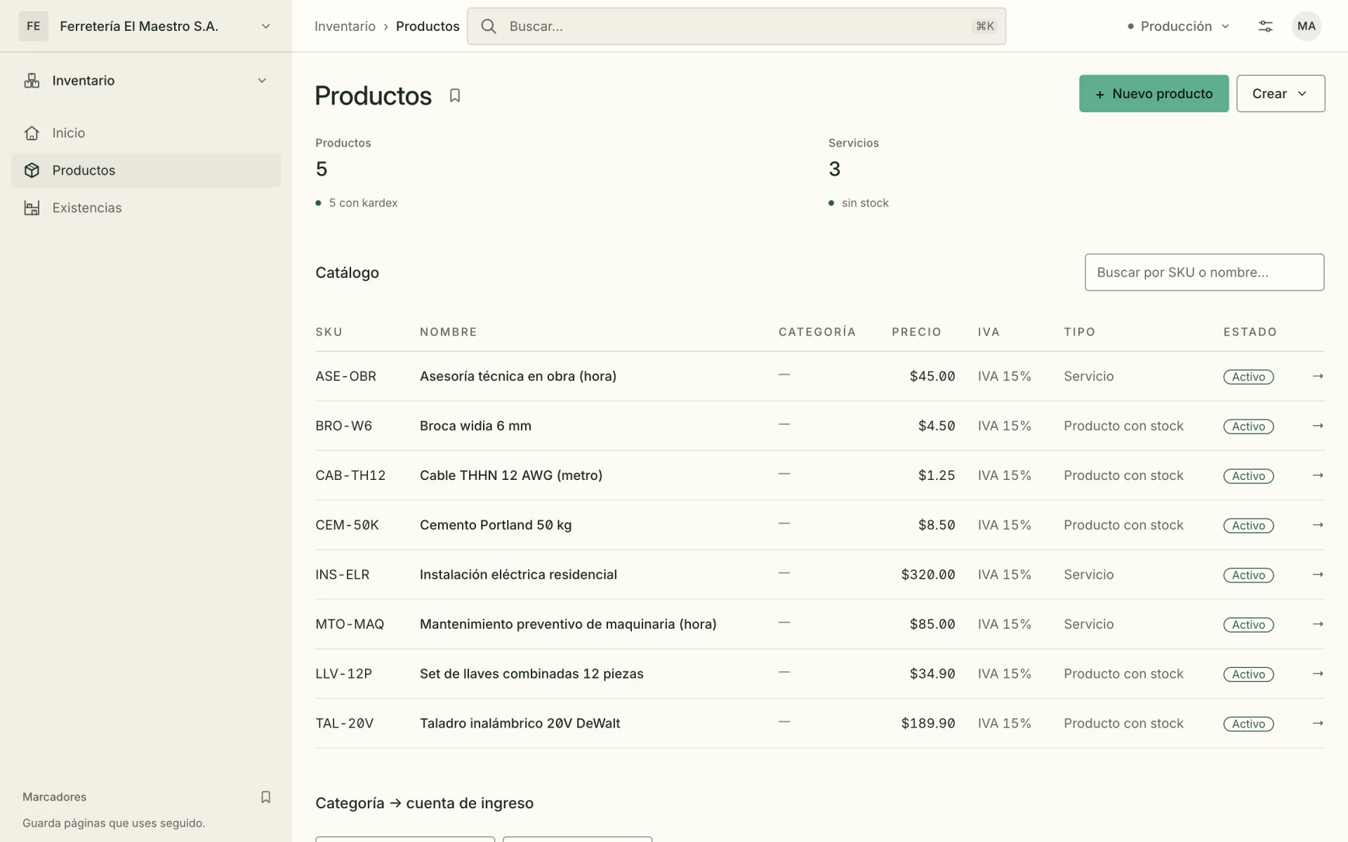Open row arrow for Asesoría técnica en obra

[1318, 376]
